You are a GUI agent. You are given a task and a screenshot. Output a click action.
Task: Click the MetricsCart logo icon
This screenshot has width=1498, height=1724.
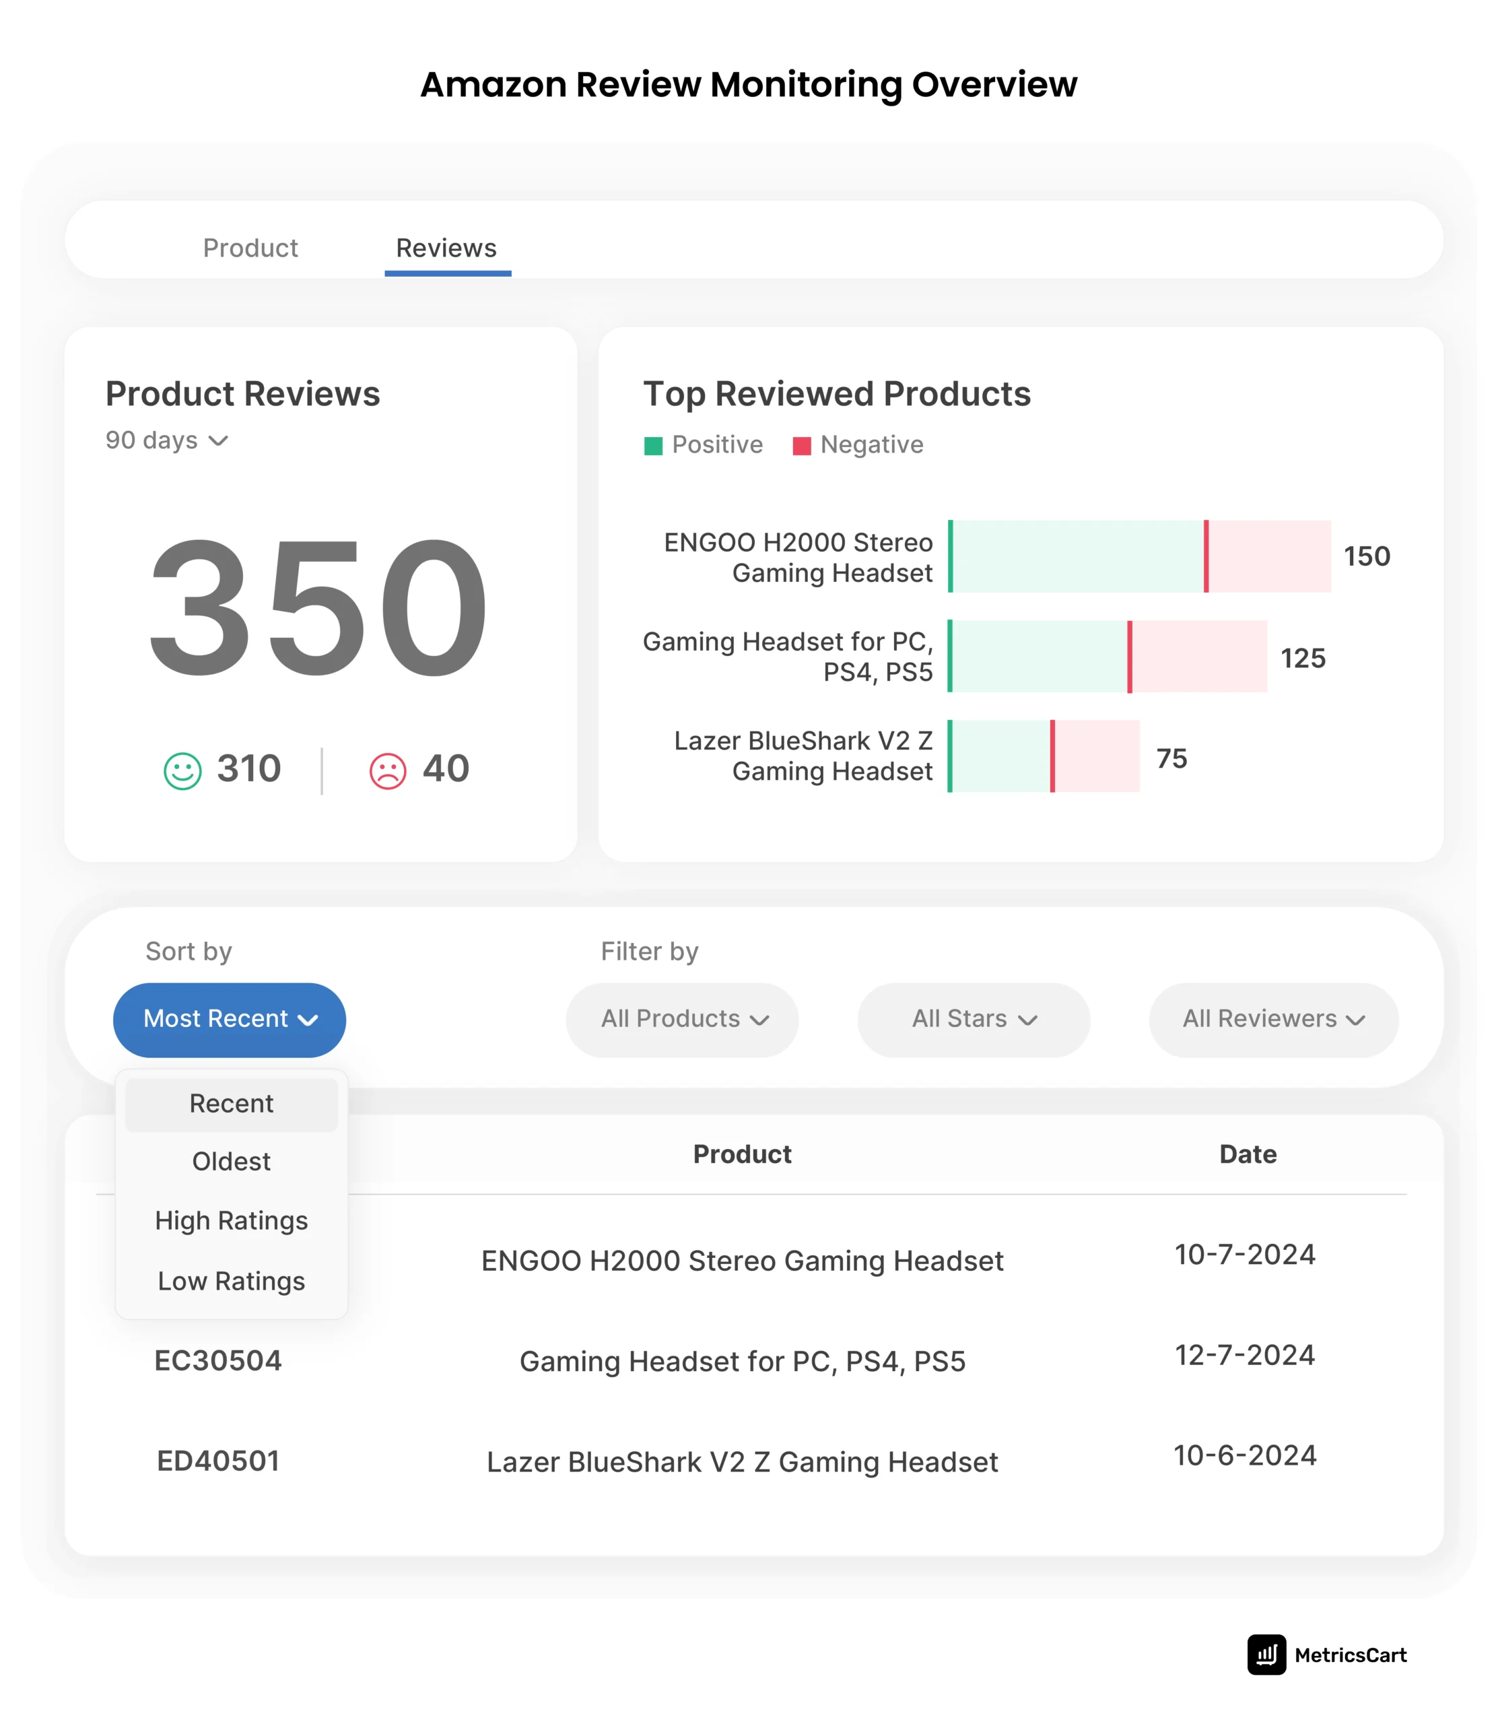pos(1266,1655)
